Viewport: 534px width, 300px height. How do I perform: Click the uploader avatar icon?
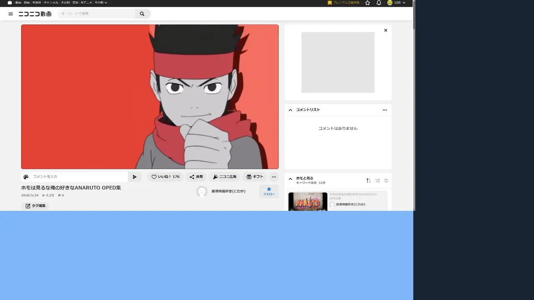[x=202, y=191]
